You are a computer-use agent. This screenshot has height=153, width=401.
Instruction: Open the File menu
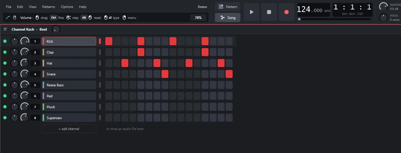(8, 7)
